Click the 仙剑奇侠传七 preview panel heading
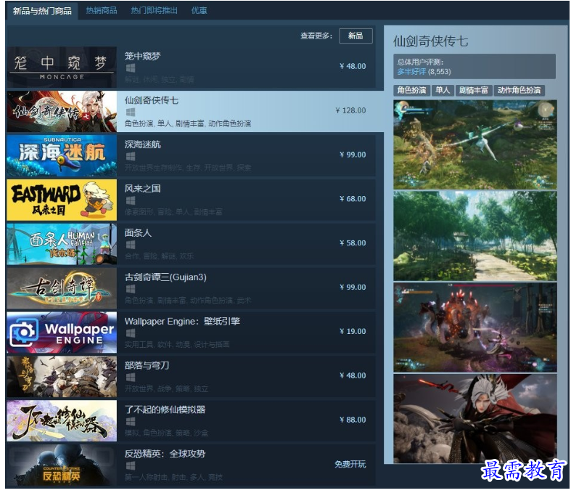Image resolution: width=571 pixels, height=493 pixels. pyautogui.click(x=431, y=41)
